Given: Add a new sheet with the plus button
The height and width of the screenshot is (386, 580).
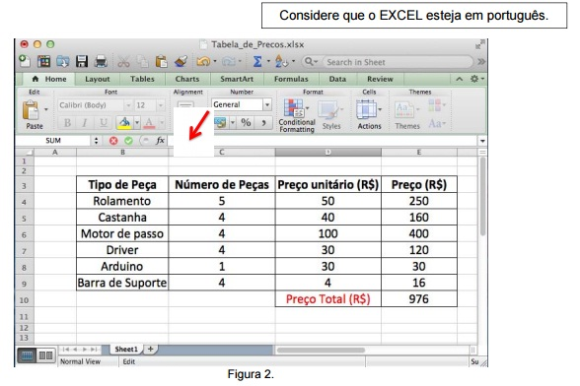Looking at the screenshot, I should (150, 349).
